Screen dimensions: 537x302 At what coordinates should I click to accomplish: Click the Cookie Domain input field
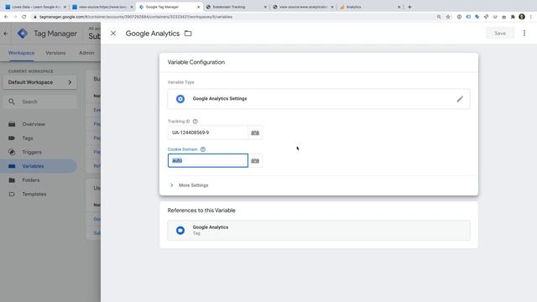tap(207, 160)
